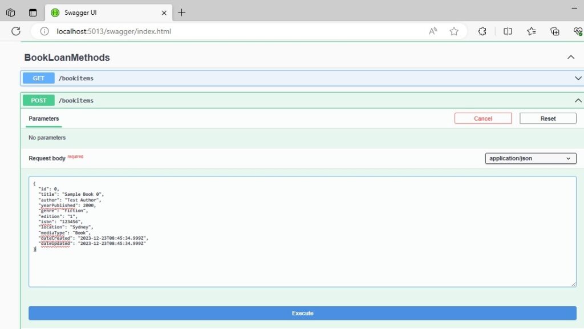This screenshot has width=584, height=329.
Task: Execute the POST request
Action: (x=302, y=313)
